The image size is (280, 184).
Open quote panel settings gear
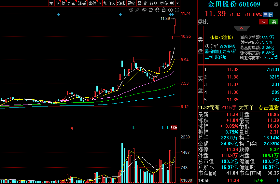coord(276,4)
